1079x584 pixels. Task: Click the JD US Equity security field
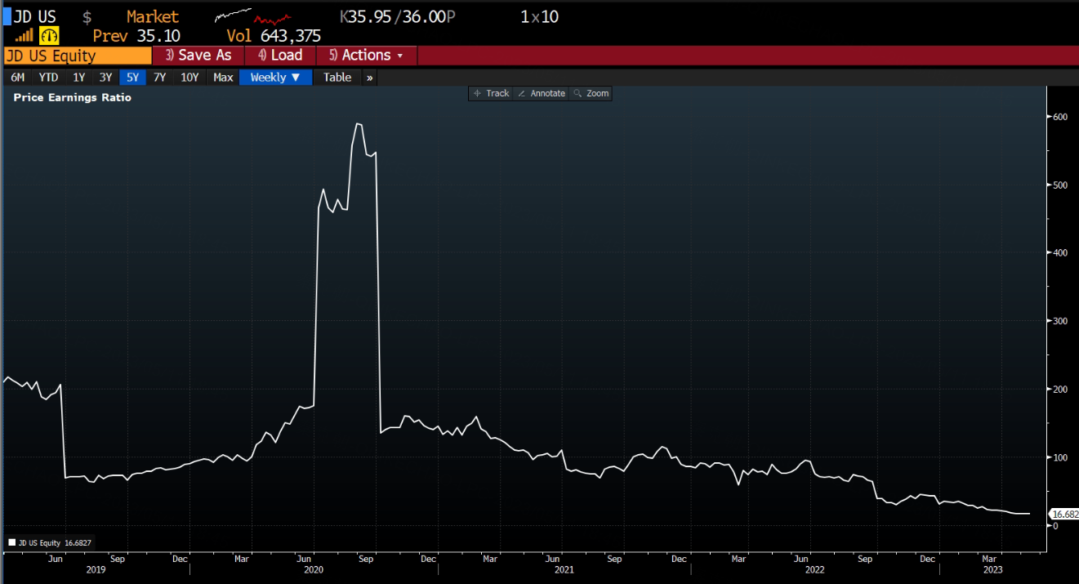click(77, 56)
